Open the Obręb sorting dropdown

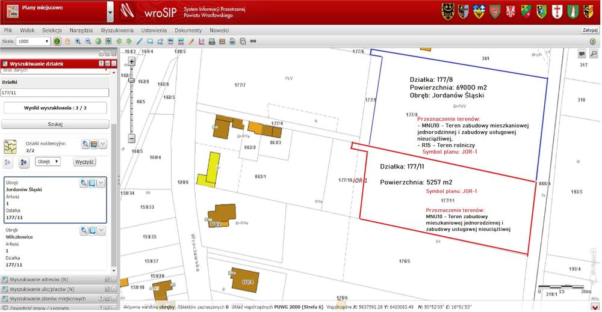coord(48,162)
